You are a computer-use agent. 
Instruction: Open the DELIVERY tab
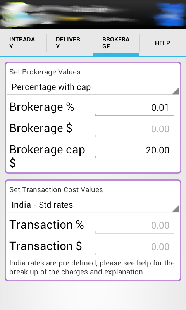click(x=70, y=43)
